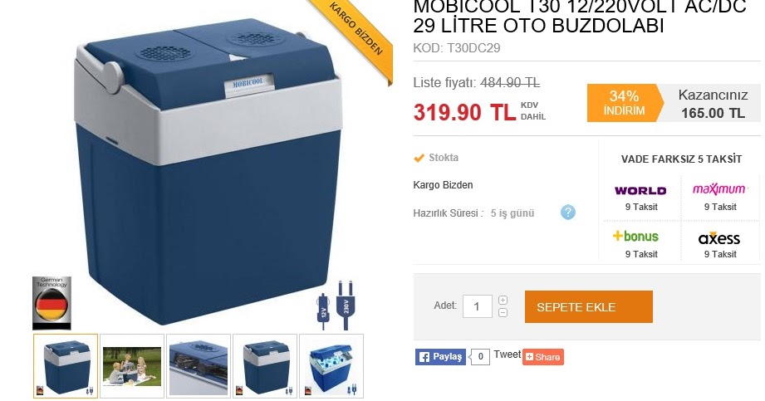
Task: Click the blue help question mark icon
Action: (568, 213)
